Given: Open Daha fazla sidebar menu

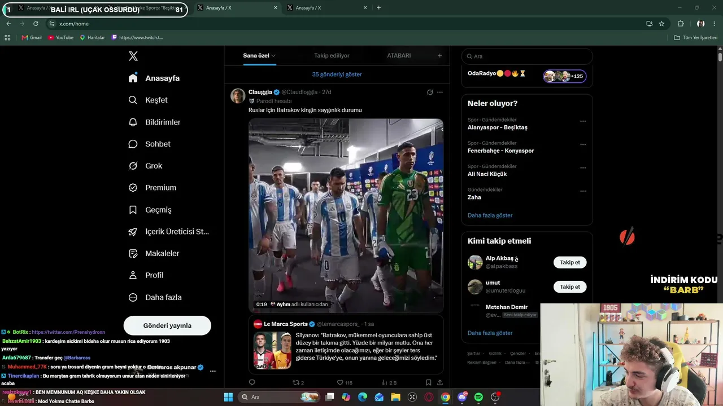Looking at the screenshot, I should tap(155, 297).
